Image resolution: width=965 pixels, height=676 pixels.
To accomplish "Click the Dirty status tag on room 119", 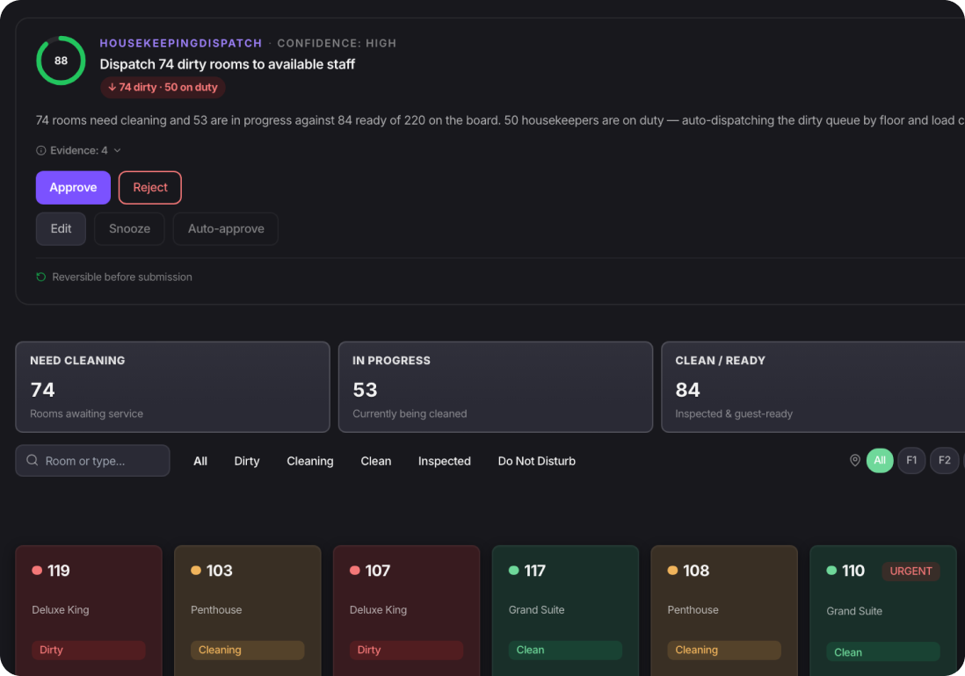I will click(x=89, y=651).
